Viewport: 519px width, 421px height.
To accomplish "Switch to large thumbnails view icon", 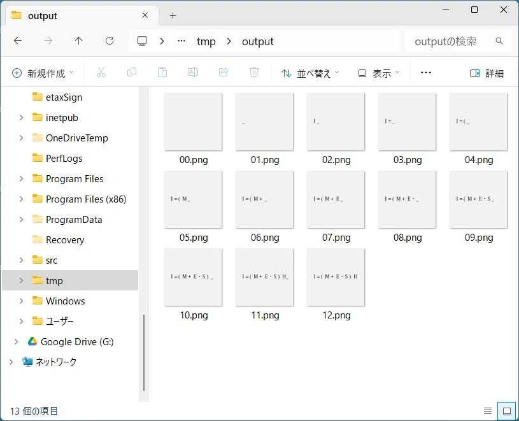I will pos(507,411).
